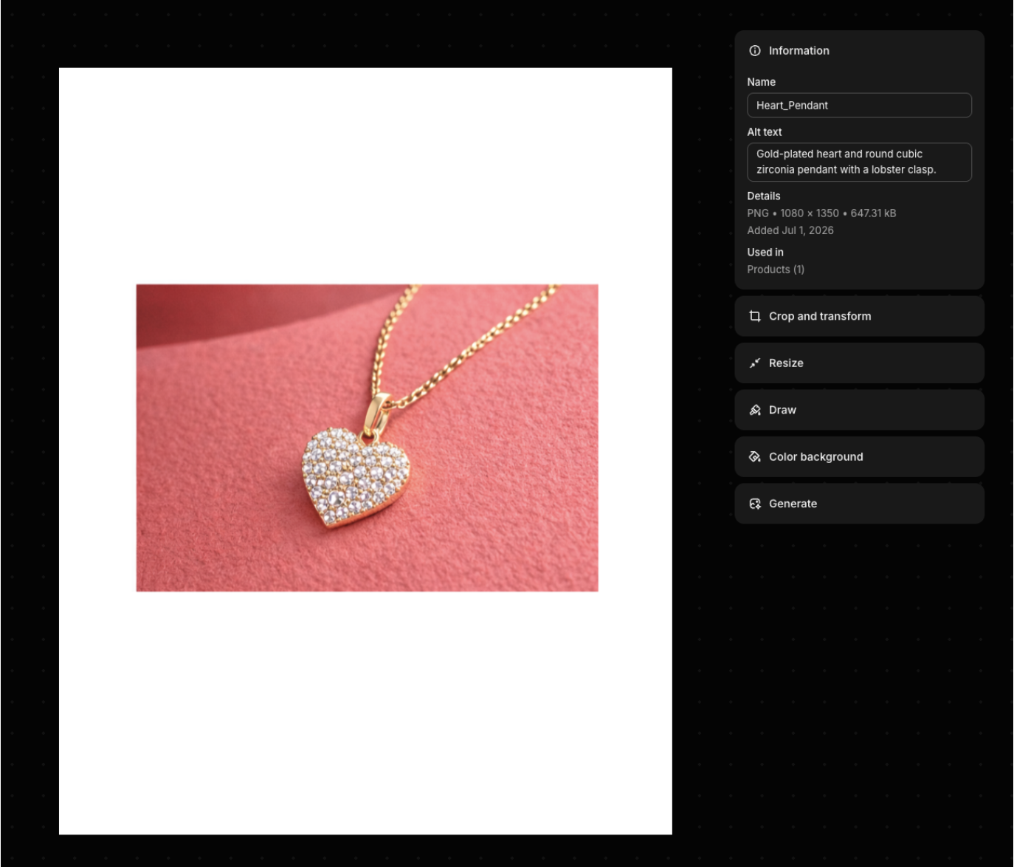Open the Generate option

(859, 504)
